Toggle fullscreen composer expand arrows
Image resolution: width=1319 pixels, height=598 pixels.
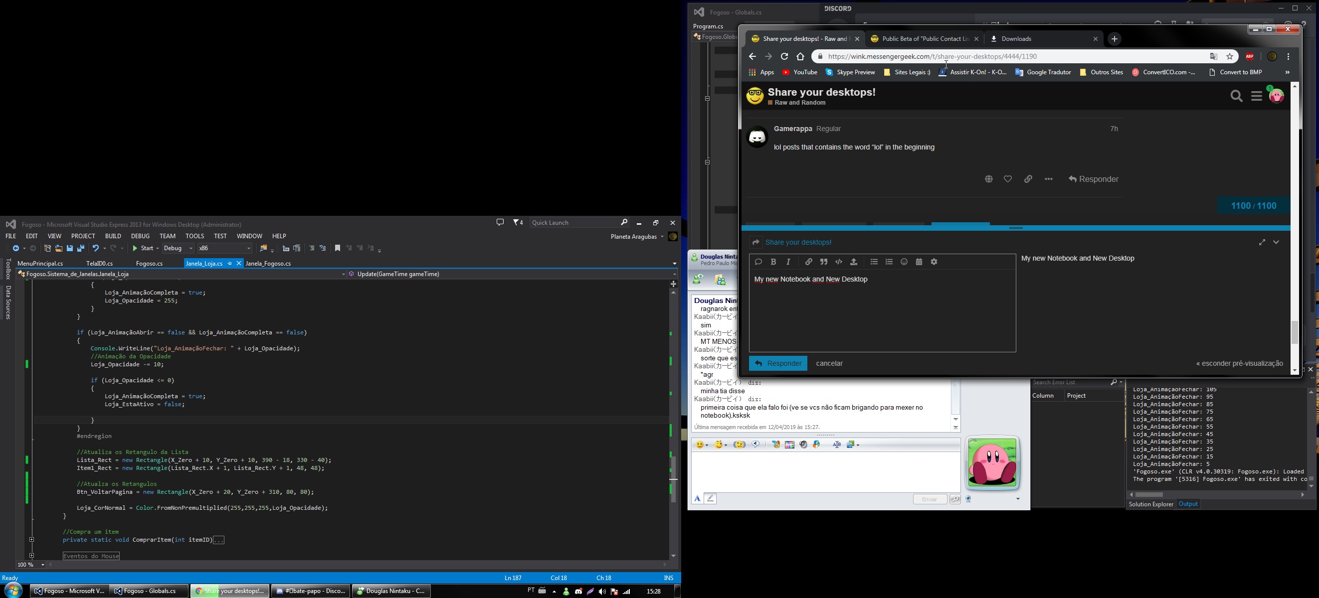point(1262,243)
